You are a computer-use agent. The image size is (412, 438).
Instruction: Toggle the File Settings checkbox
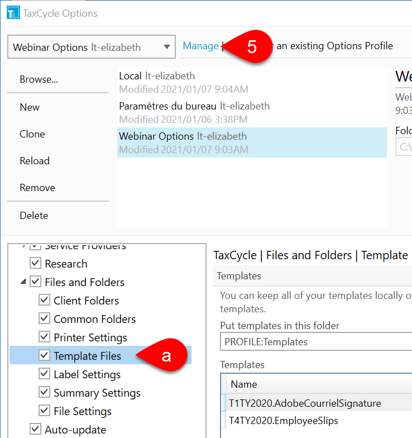coord(45,411)
